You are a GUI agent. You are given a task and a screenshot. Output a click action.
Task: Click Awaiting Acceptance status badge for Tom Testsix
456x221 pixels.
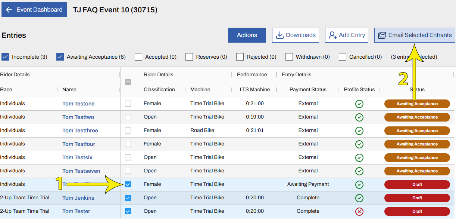(x=417, y=157)
